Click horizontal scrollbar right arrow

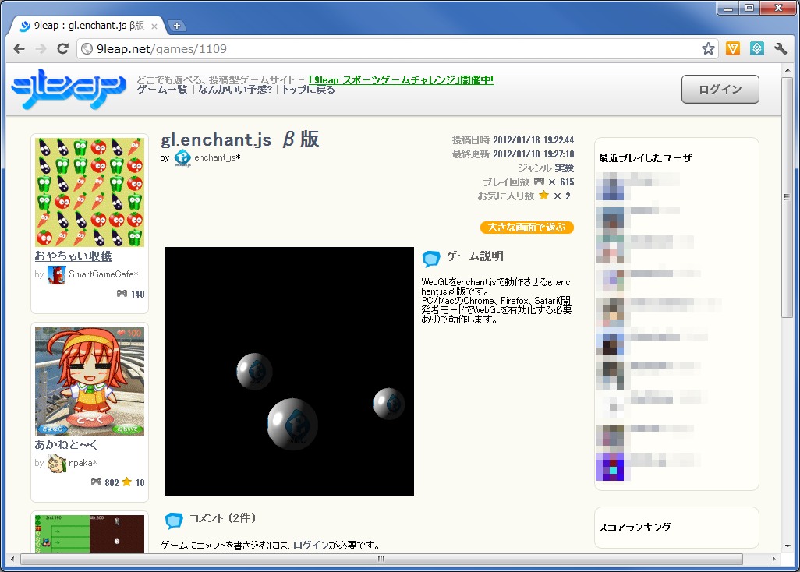(x=774, y=560)
